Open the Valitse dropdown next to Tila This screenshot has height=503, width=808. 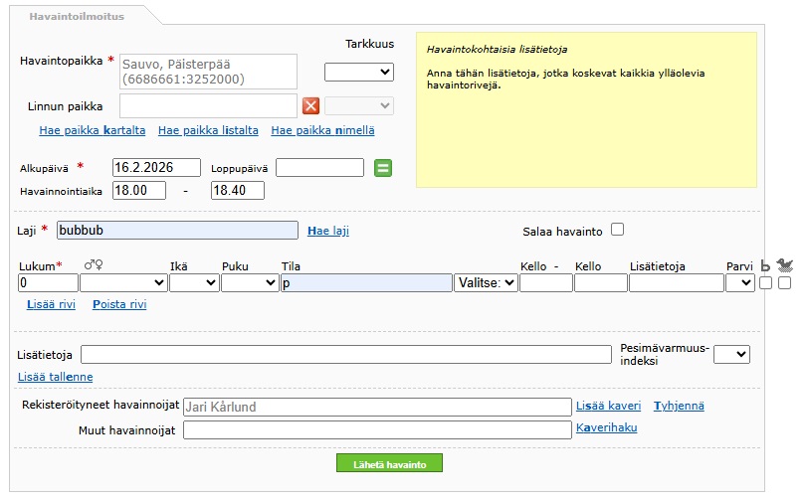pyautogui.click(x=486, y=283)
